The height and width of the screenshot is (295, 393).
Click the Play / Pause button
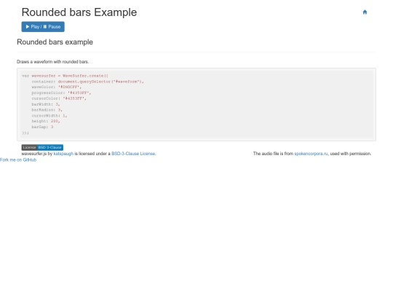point(43,27)
